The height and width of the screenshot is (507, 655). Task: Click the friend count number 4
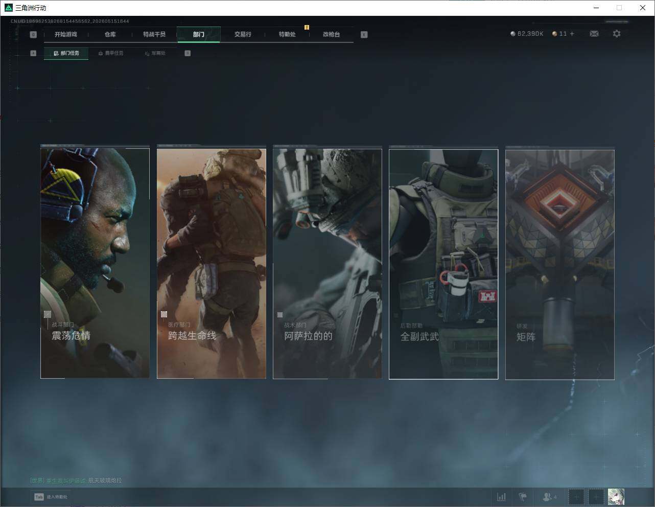tap(555, 497)
